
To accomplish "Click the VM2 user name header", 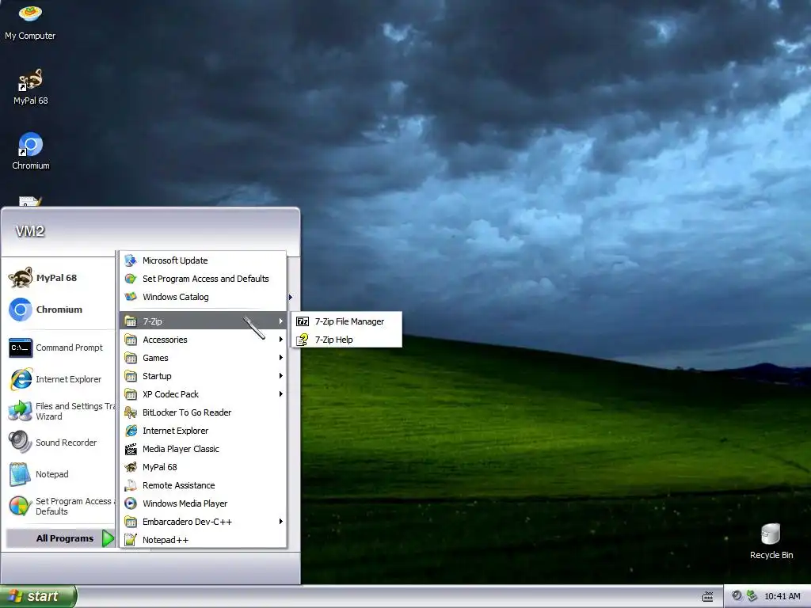I will pos(30,231).
